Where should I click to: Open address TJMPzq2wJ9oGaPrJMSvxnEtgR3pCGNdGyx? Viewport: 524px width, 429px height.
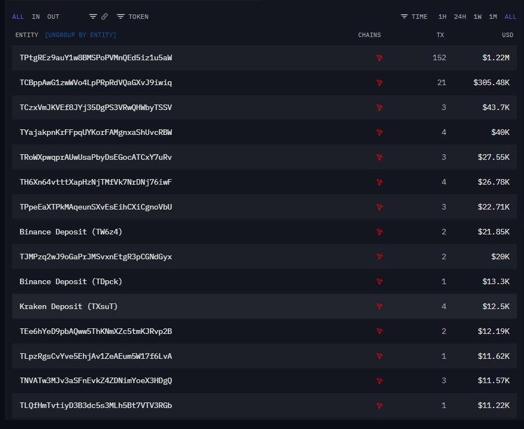96,257
